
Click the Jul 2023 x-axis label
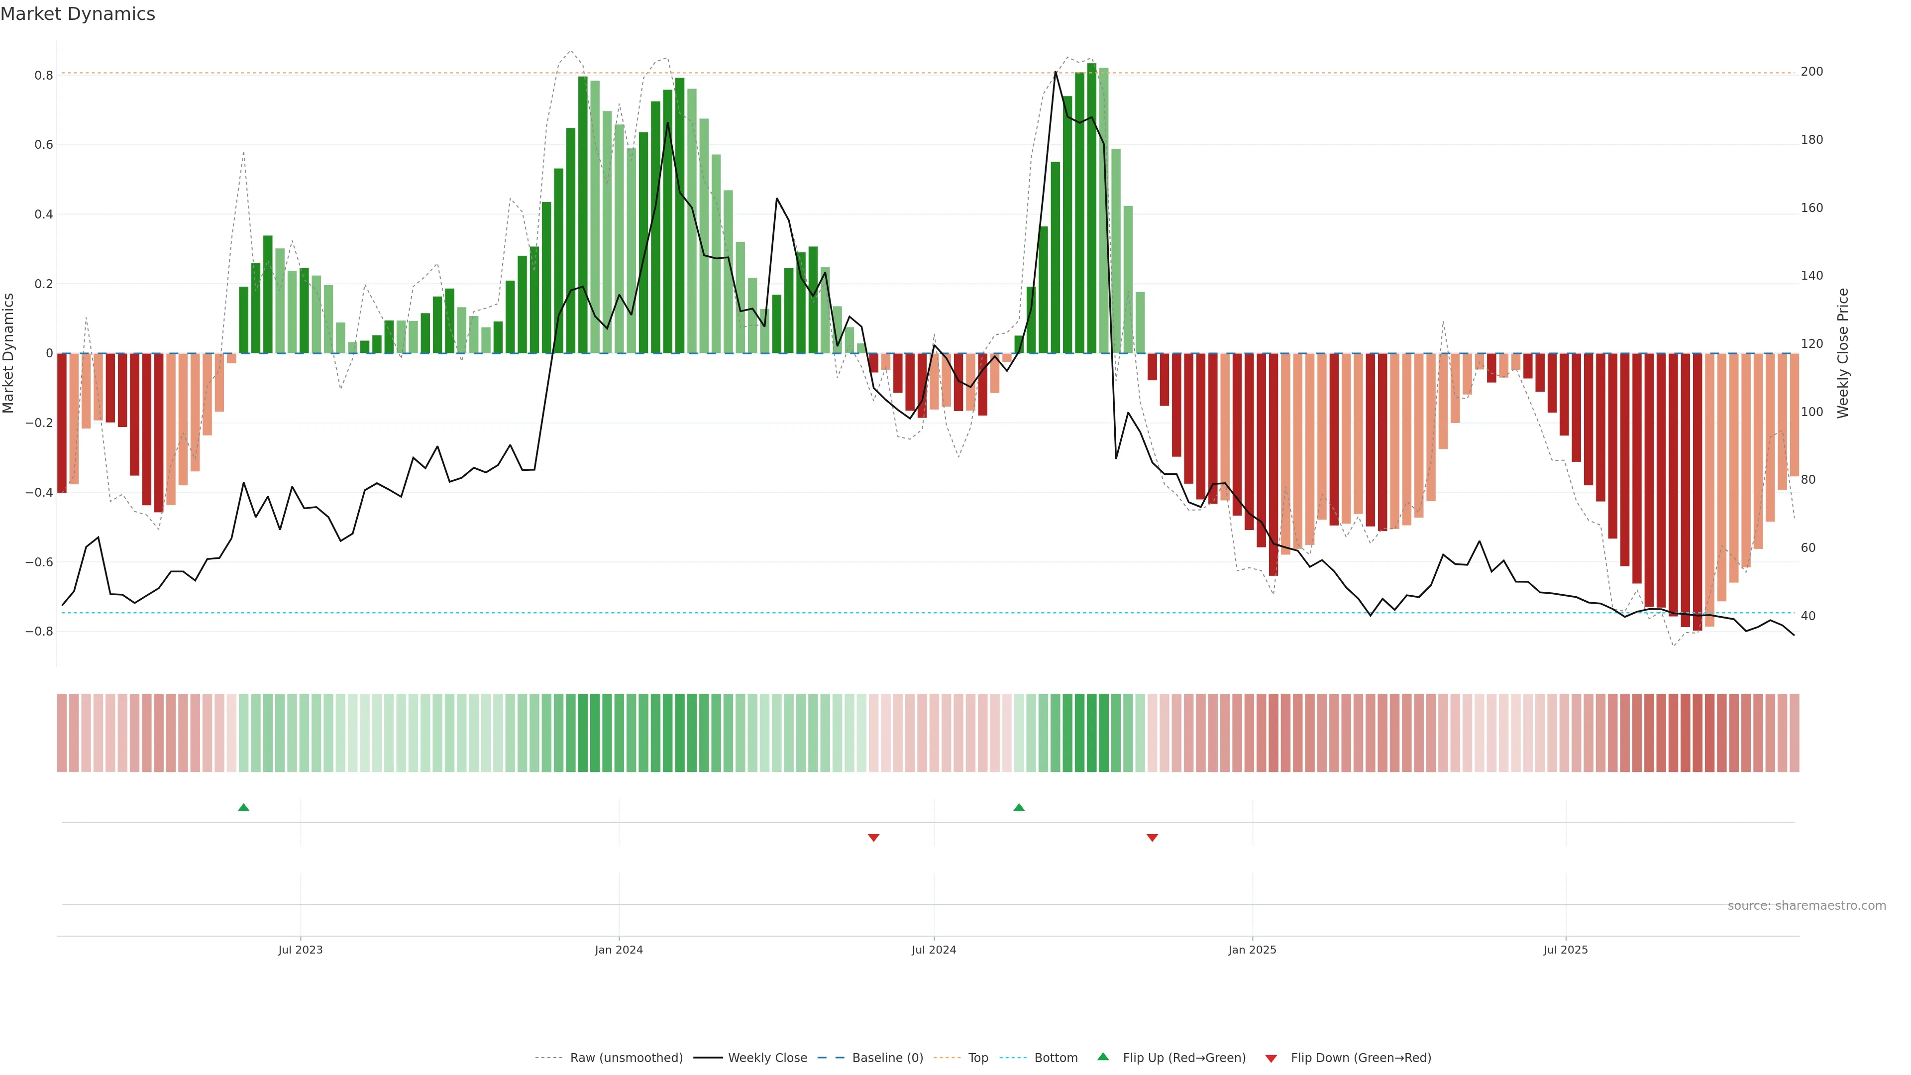[301, 951]
